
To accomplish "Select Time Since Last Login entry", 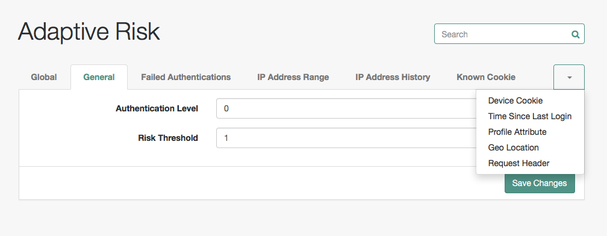I will coord(530,116).
